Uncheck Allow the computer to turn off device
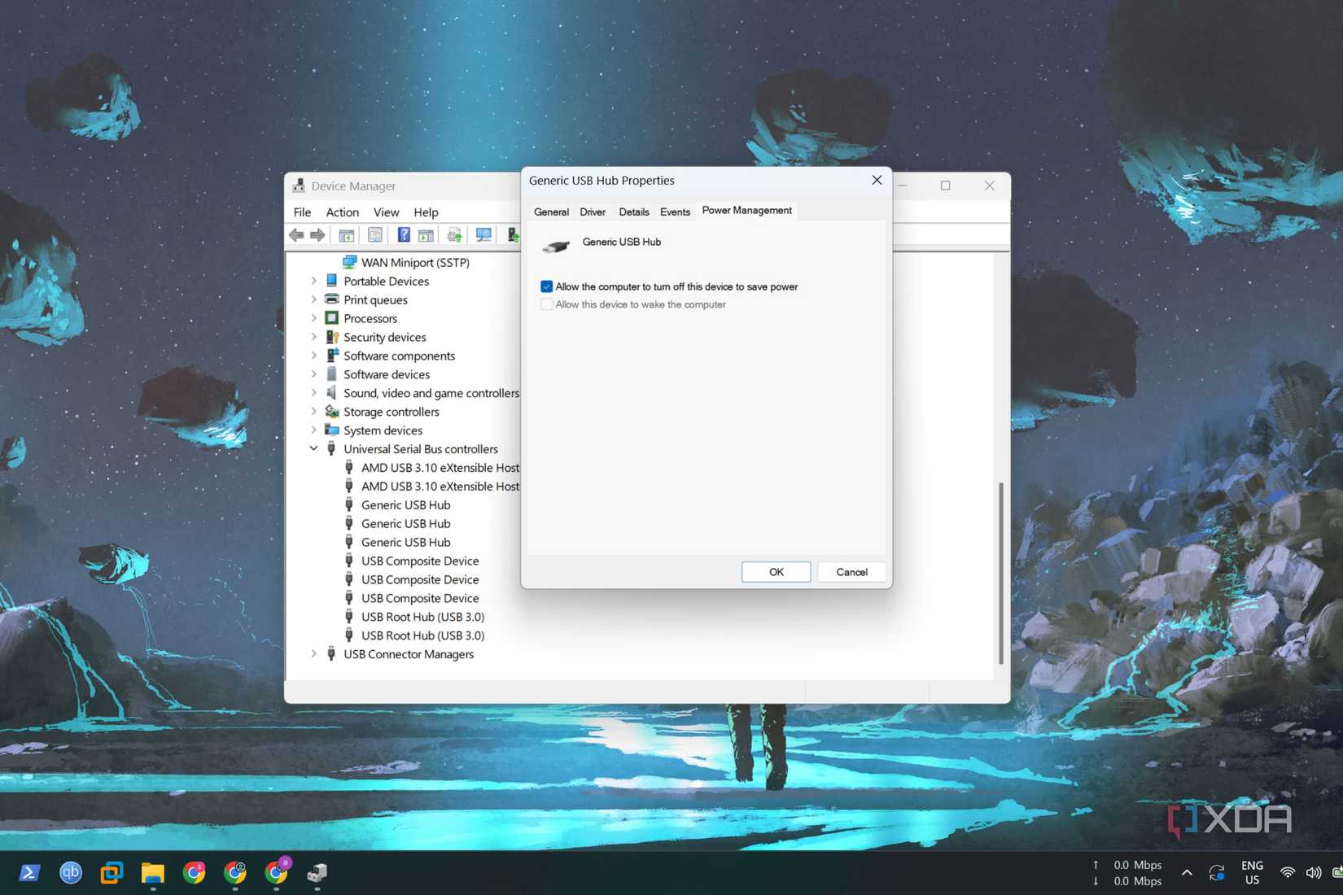Screen dimensions: 1343x895 546,286
